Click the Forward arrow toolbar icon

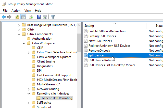tap(9, 17)
